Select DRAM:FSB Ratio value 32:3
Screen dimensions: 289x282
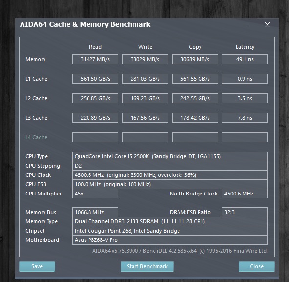click(245, 212)
